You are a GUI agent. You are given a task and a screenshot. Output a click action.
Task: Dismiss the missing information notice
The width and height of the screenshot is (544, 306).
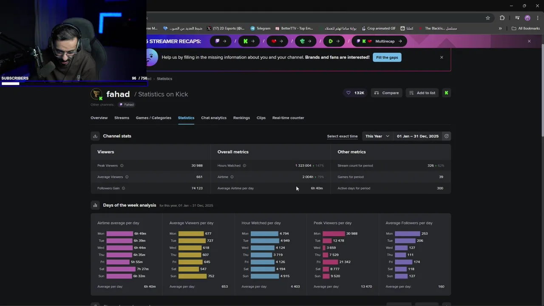[442, 57]
